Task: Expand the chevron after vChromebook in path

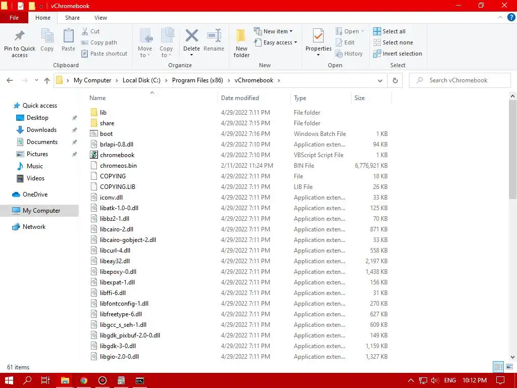Action: (x=279, y=80)
